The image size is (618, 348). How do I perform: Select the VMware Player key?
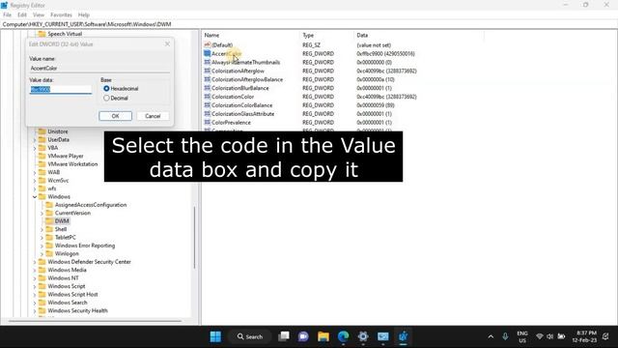coord(66,156)
